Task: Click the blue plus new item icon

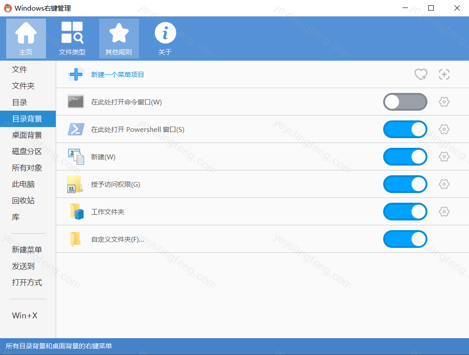Action: pos(76,74)
